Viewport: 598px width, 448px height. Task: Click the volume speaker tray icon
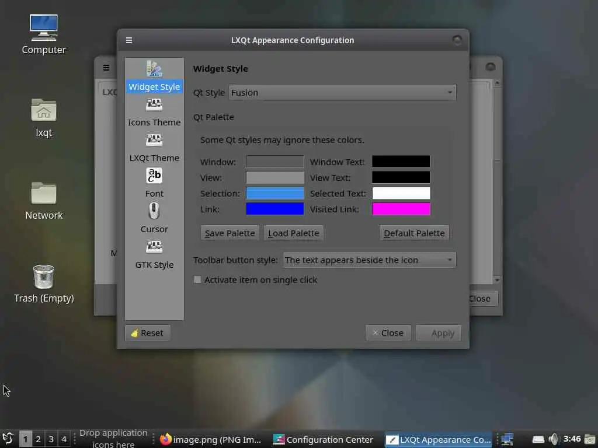(553, 439)
